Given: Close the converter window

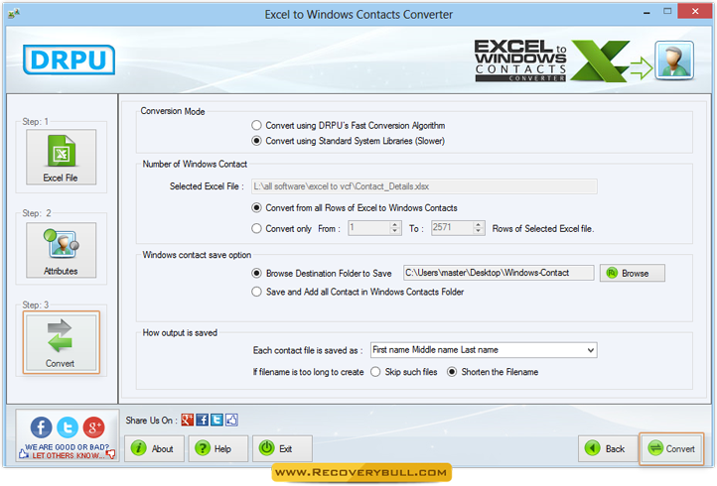Looking at the screenshot, I should (x=695, y=11).
